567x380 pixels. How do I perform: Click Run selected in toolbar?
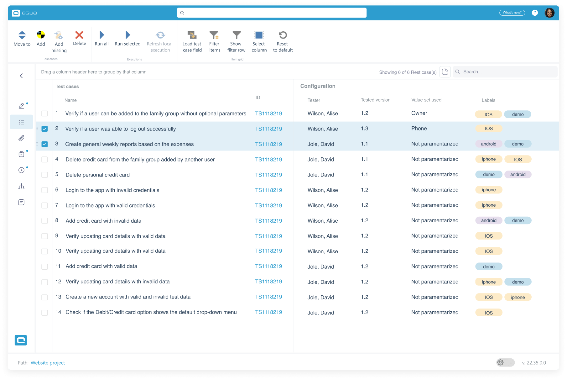coord(127,35)
